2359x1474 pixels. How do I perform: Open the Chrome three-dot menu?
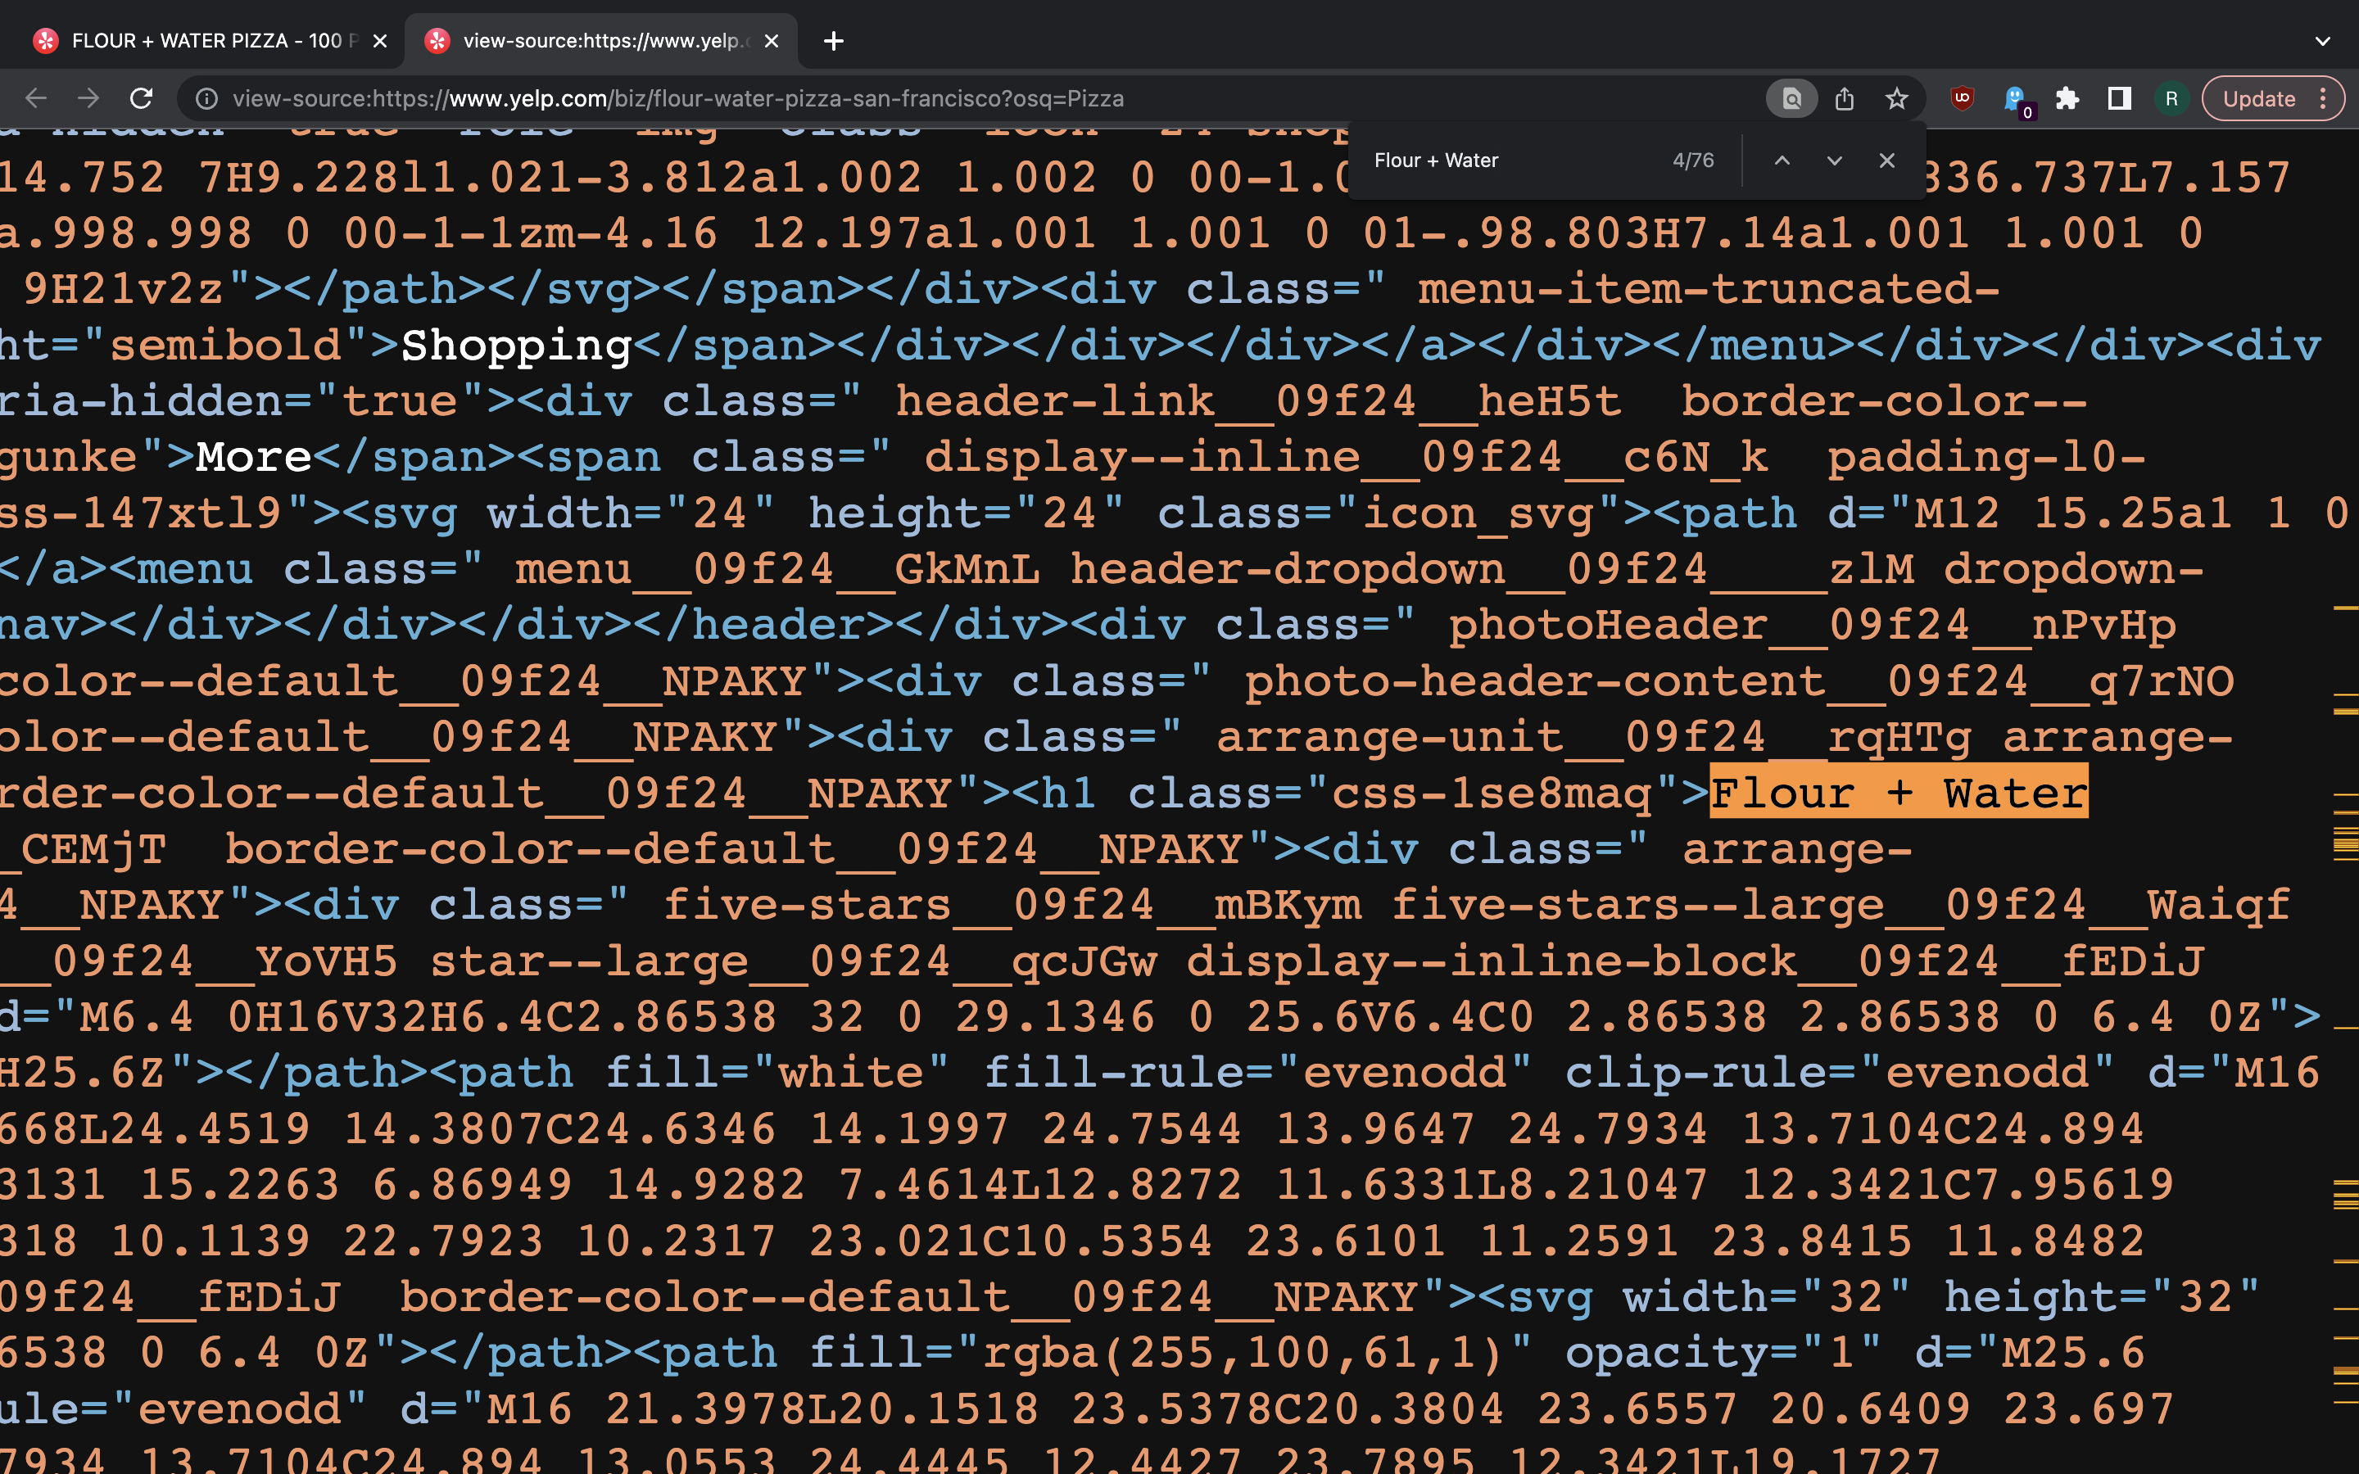(x=2324, y=98)
